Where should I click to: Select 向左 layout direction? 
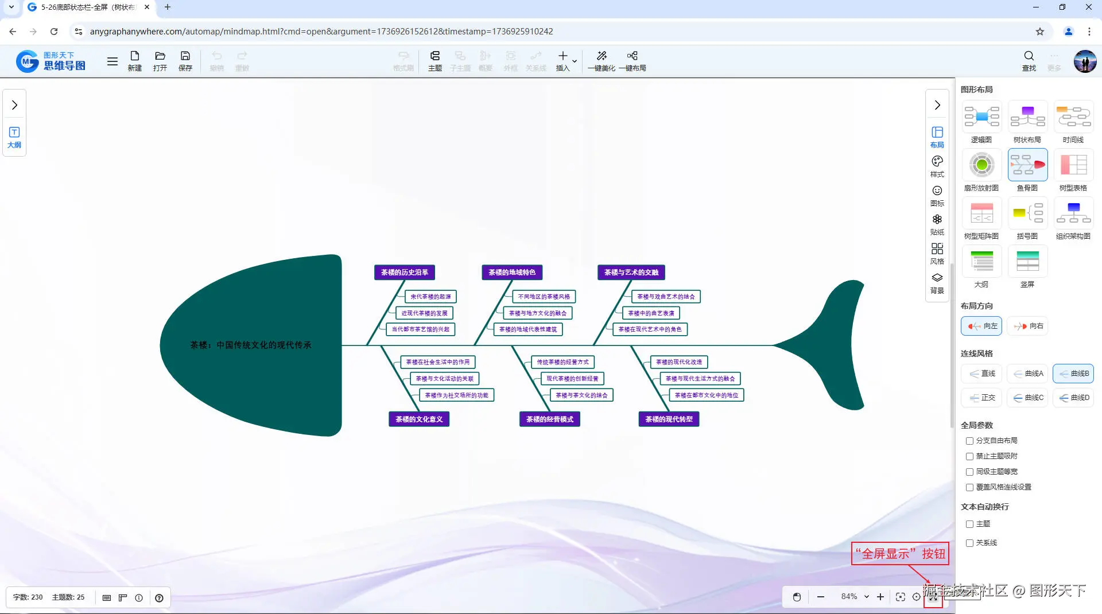pos(981,326)
